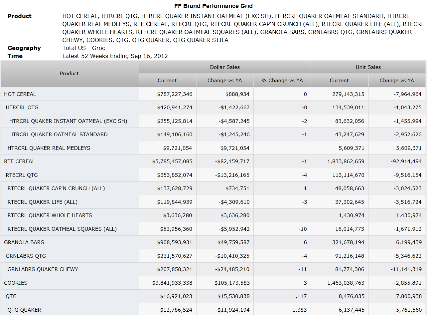427x315 pixels.
Task: Click the report title FF Brand Performance Grid
Action: pos(213,6)
